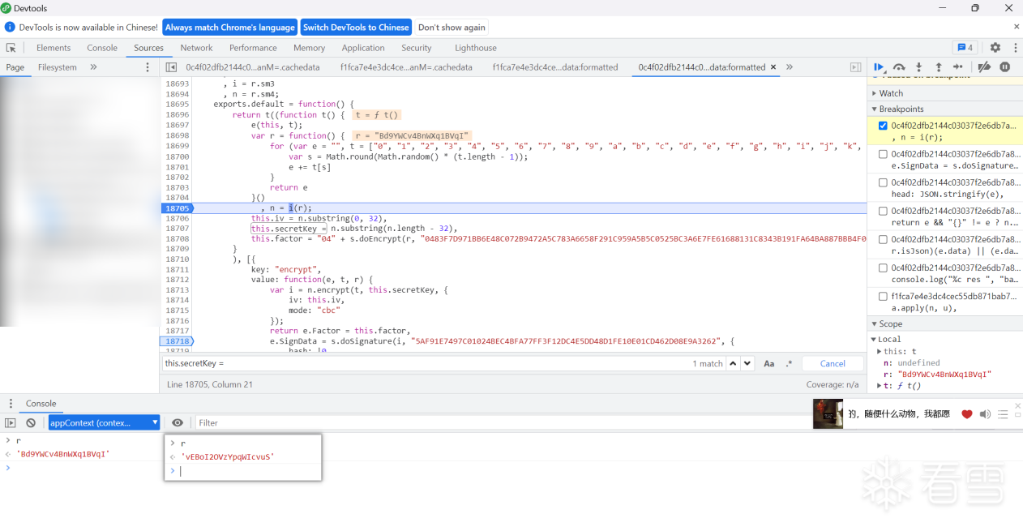Clear the console
Screen dimensions: 1023x531
(31, 422)
